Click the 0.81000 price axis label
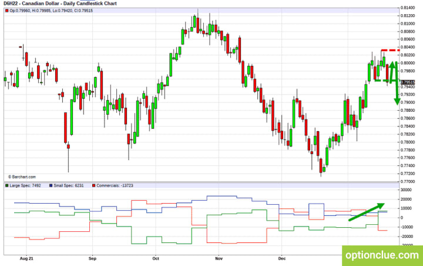The height and width of the screenshot is (266, 423). pyautogui.click(x=408, y=24)
